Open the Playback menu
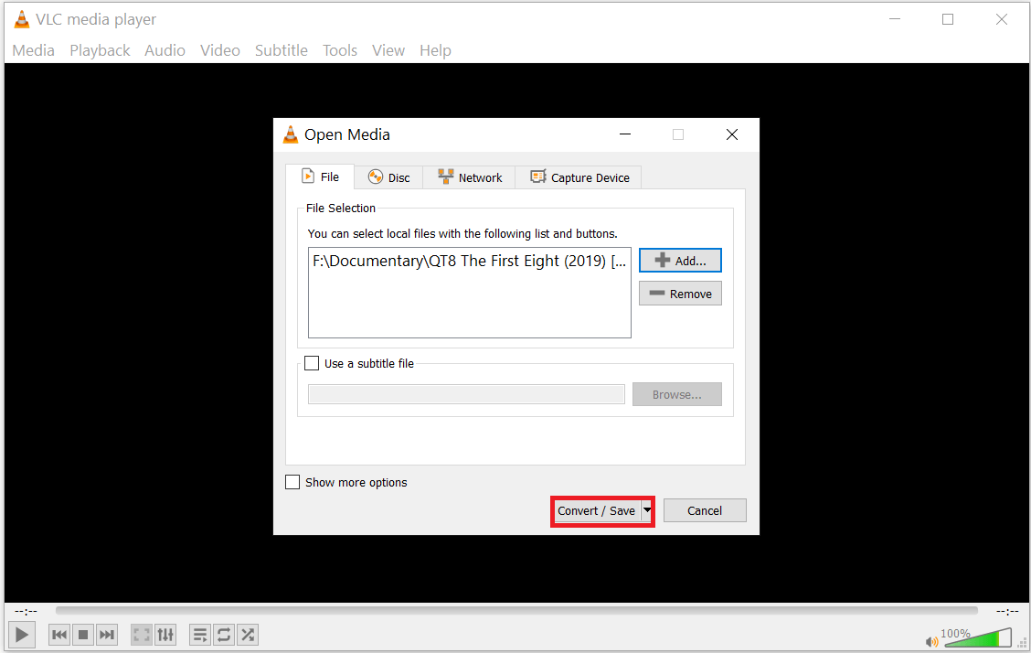The width and height of the screenshot is (1031, 653). pos(100,50)
